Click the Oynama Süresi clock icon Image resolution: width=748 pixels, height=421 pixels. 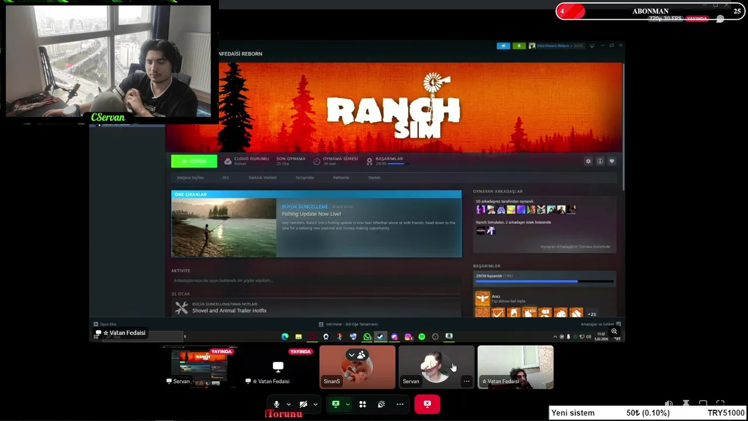pyautogui.click(x=317, y=161)
